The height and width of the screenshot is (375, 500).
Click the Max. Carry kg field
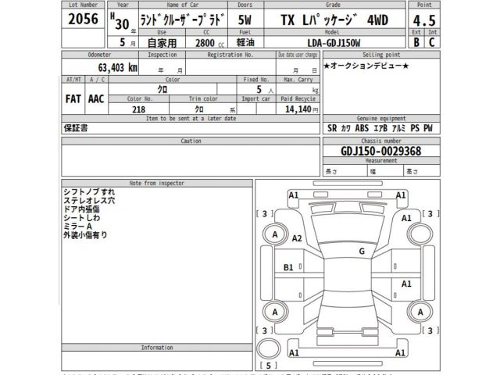click(x=298, y=89)
